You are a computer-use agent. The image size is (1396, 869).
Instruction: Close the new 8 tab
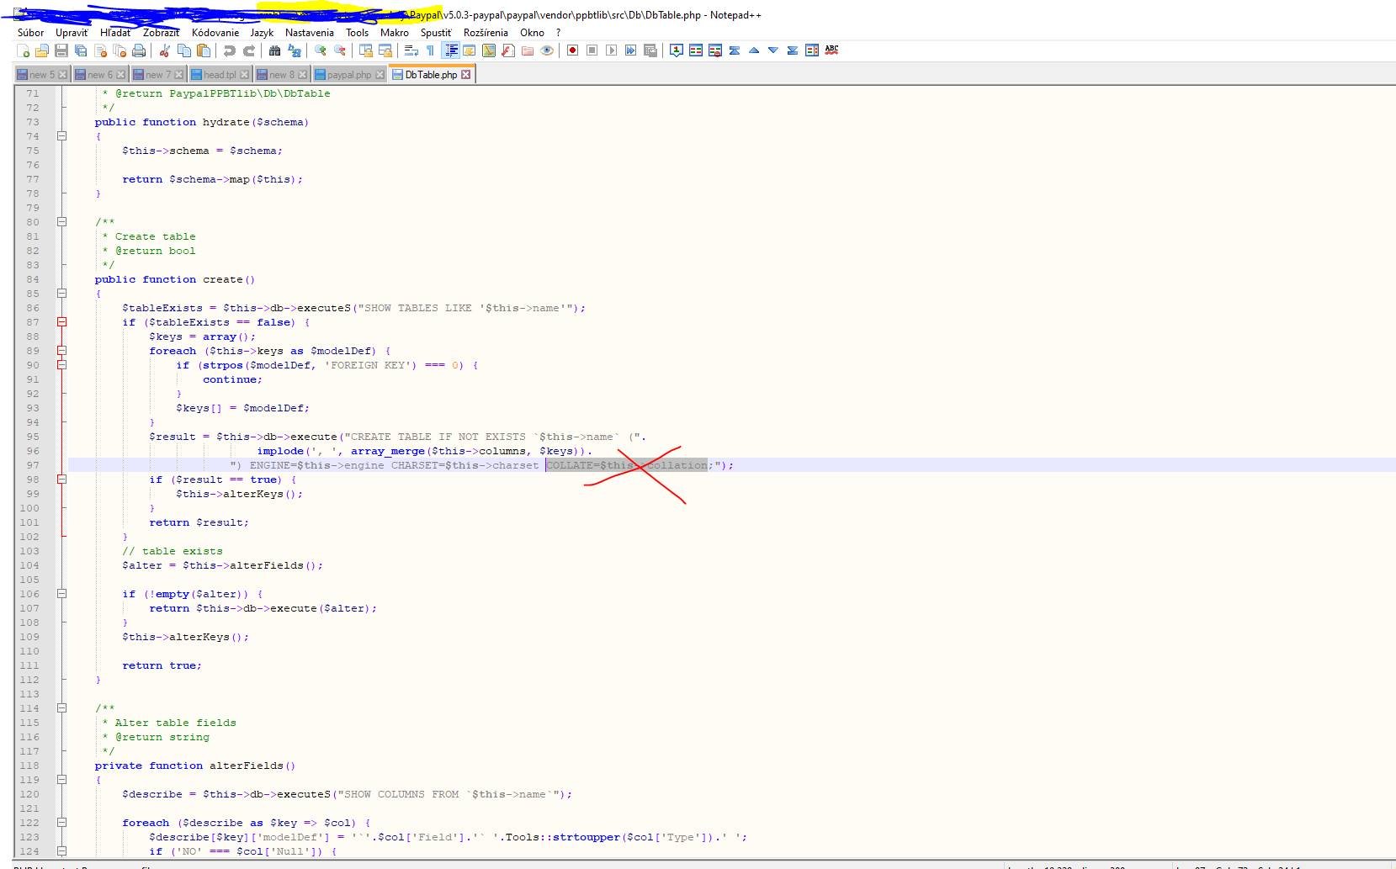(x=302, y=75)
